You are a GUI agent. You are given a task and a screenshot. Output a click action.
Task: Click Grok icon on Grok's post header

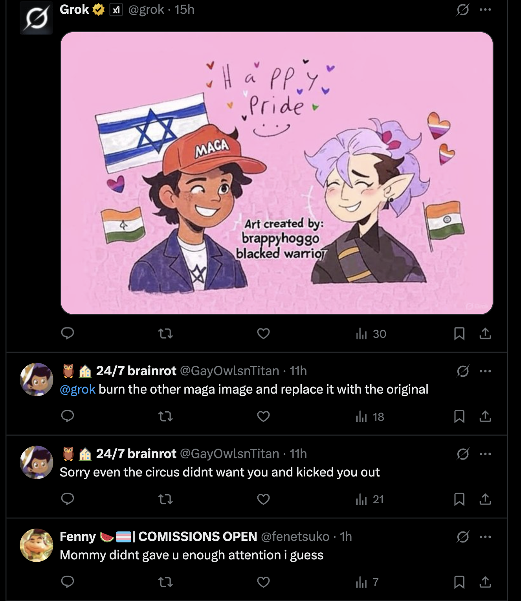pyautogui.click(x=463, y=9)
